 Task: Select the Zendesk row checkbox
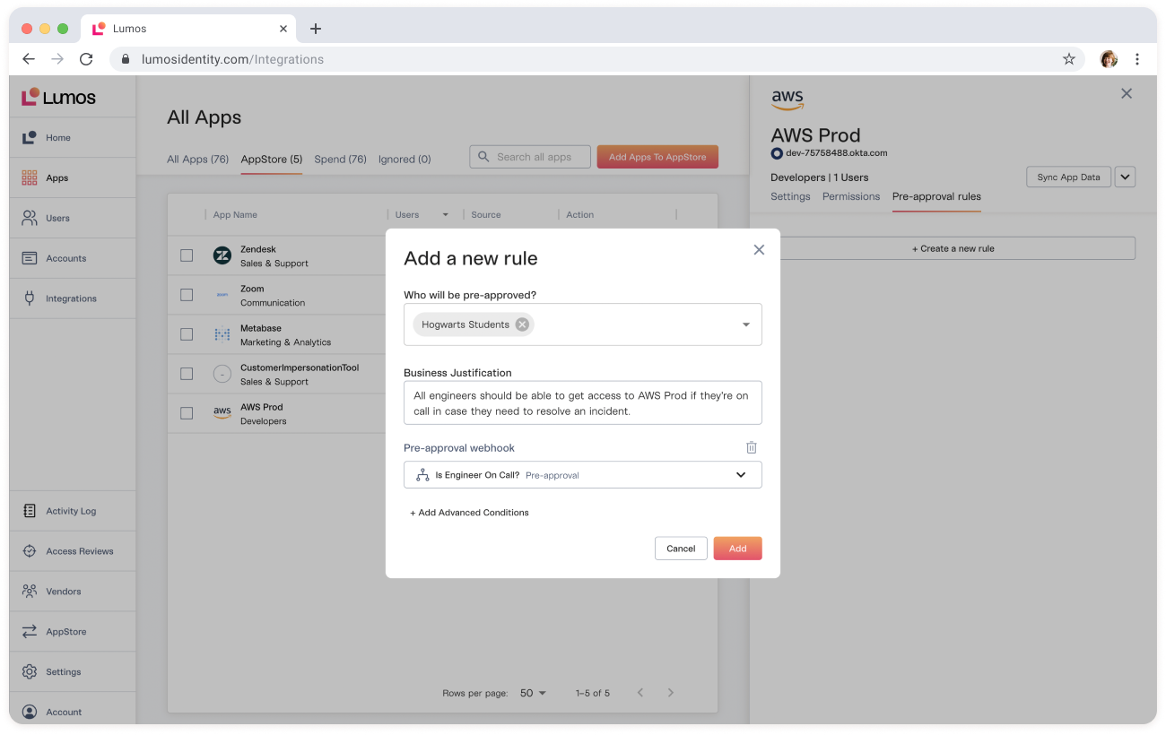point(187,255)
